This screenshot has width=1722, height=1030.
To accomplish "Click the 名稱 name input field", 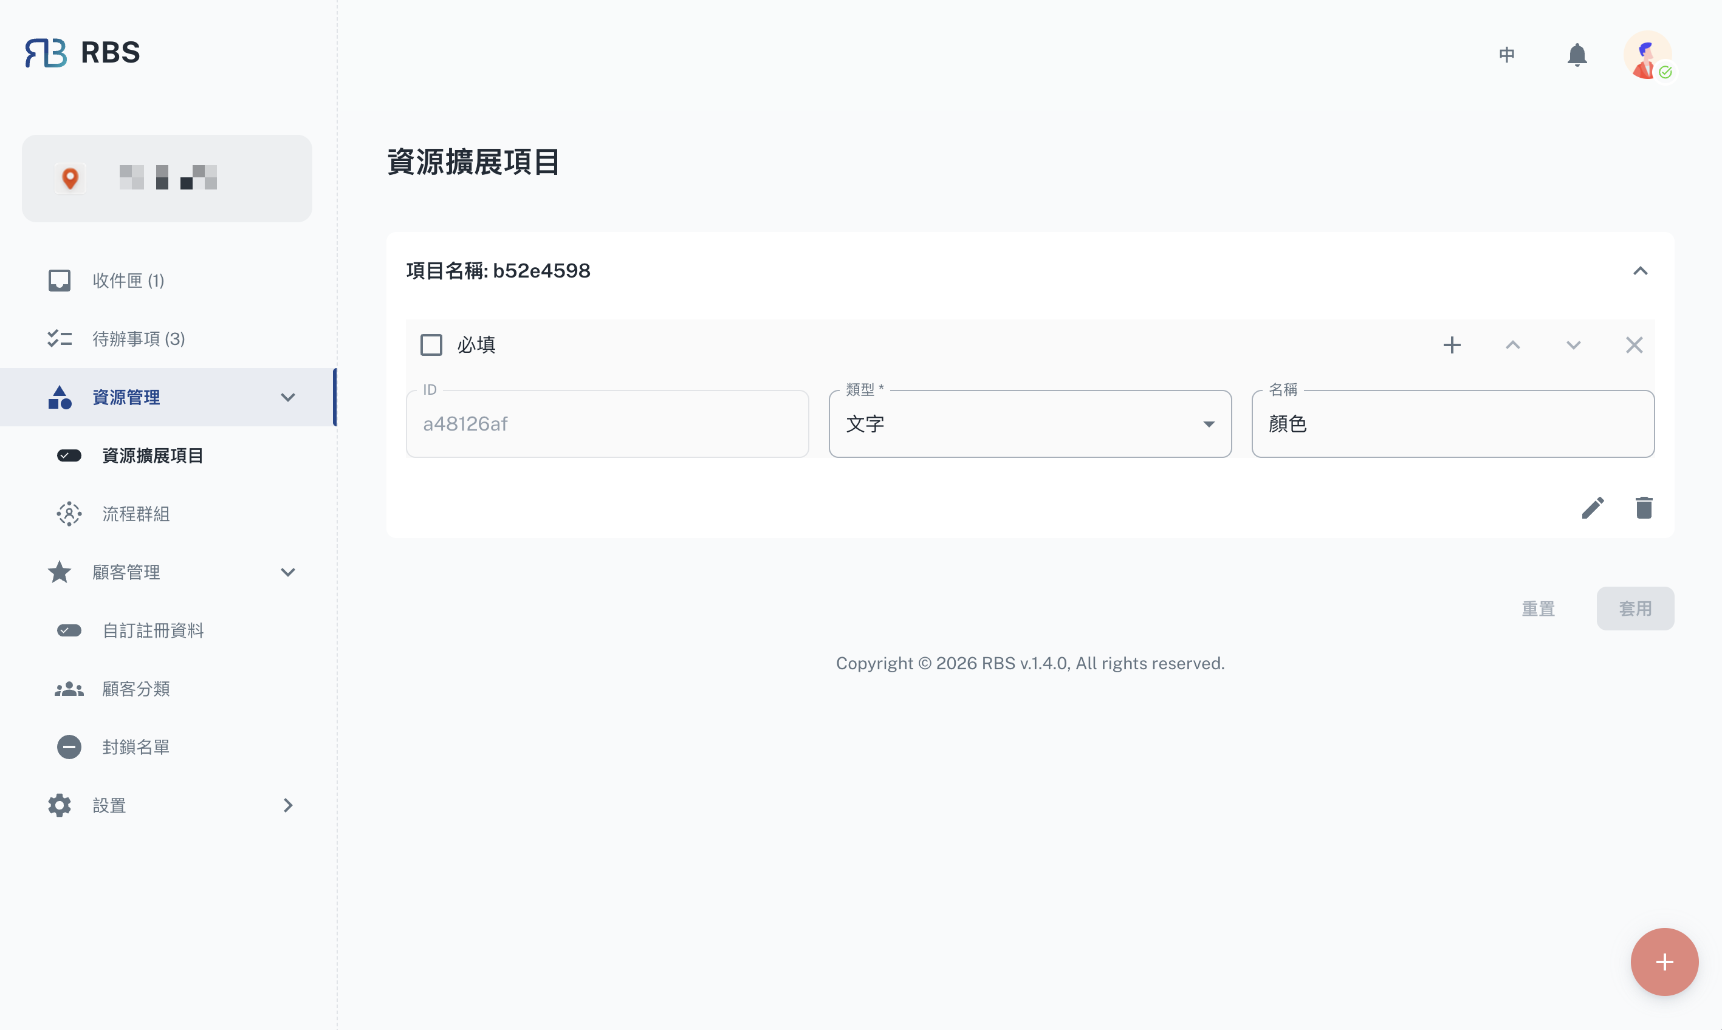I will [x=1453, y=424].
